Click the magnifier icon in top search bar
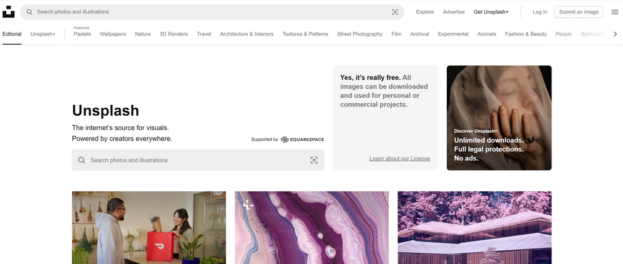Viewport: 623px width, 264px height. (29, 12)
